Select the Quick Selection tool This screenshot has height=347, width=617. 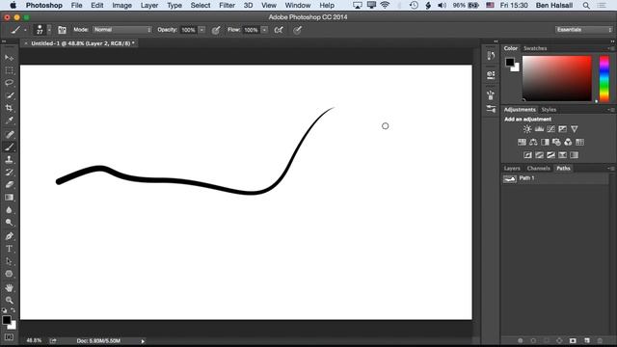pyautogui.click(x=9, y=95)
